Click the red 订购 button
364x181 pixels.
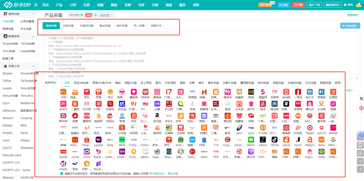[298, 5]
